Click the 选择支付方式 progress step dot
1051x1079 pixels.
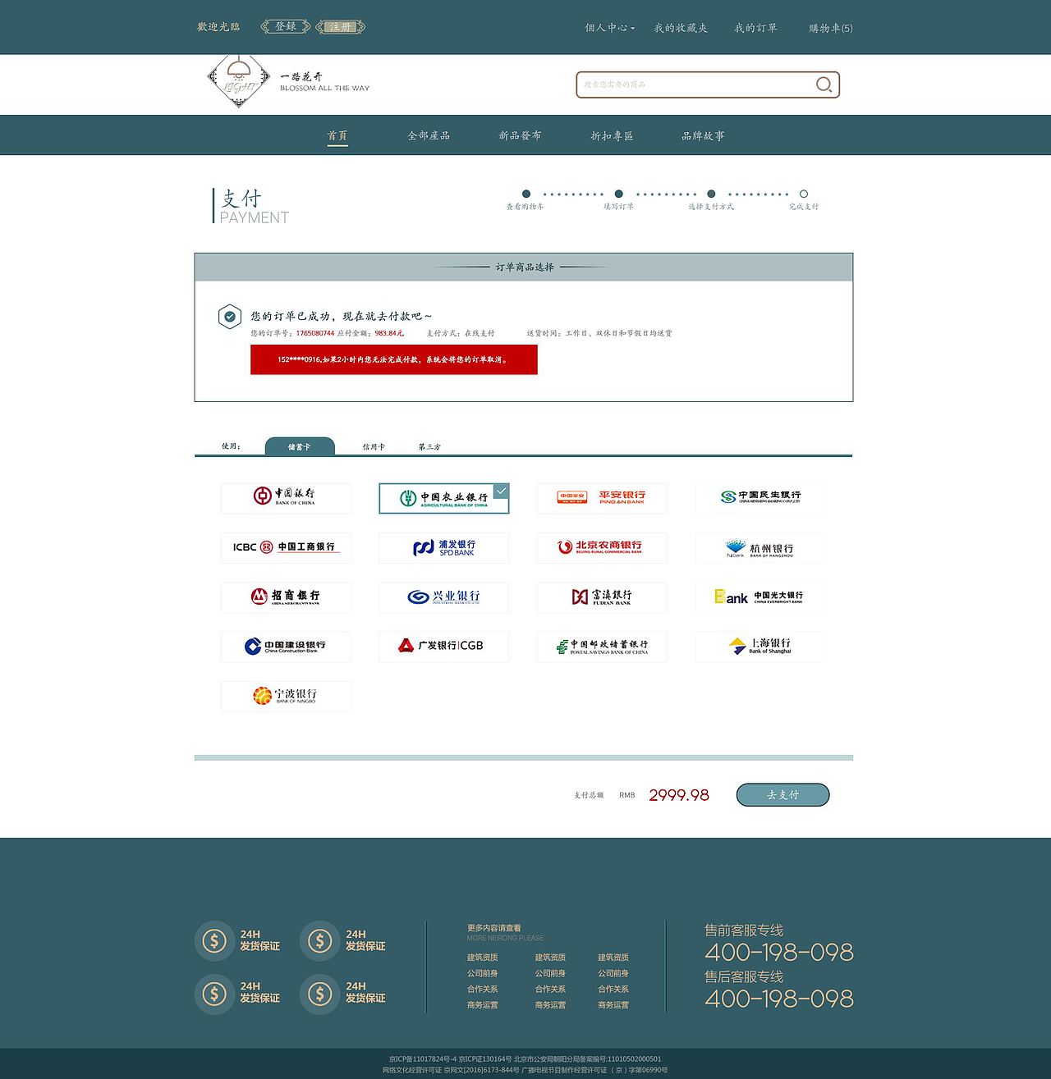click(711, 194)
